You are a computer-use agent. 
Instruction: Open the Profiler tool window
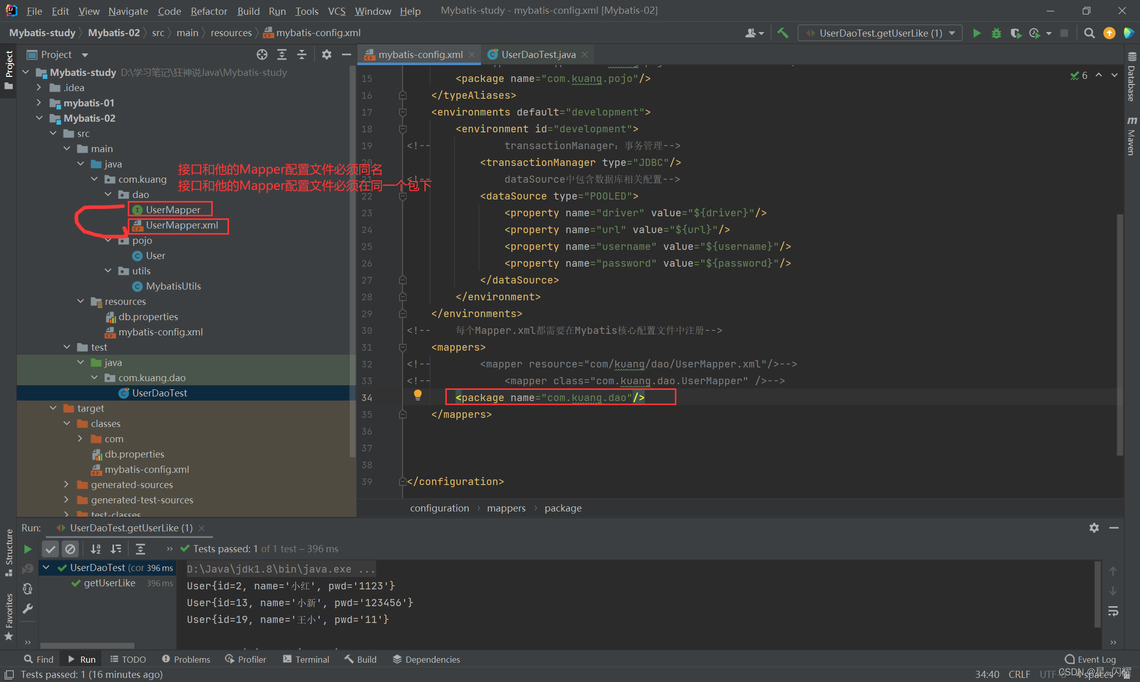click(x=246, y=659)
